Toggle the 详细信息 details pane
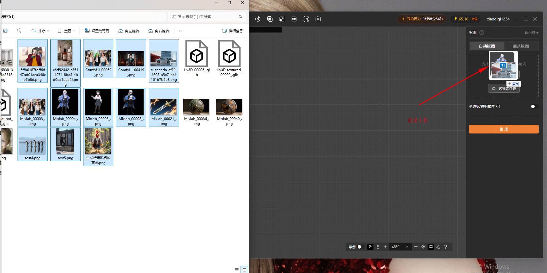The image size is (547, 273). 232,31
